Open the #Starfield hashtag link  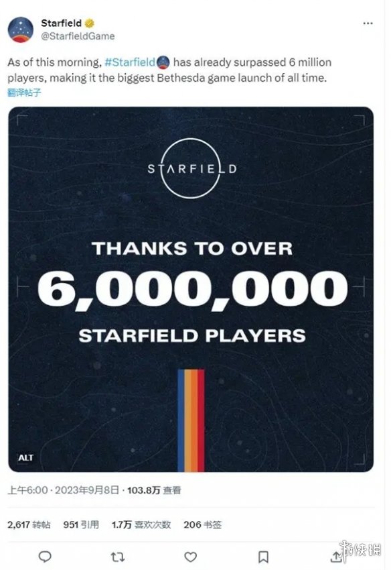tap(130, 62)
